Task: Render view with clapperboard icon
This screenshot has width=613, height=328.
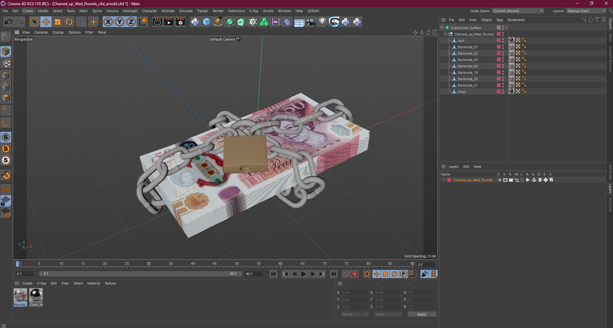Action: [x=157, y=22]
